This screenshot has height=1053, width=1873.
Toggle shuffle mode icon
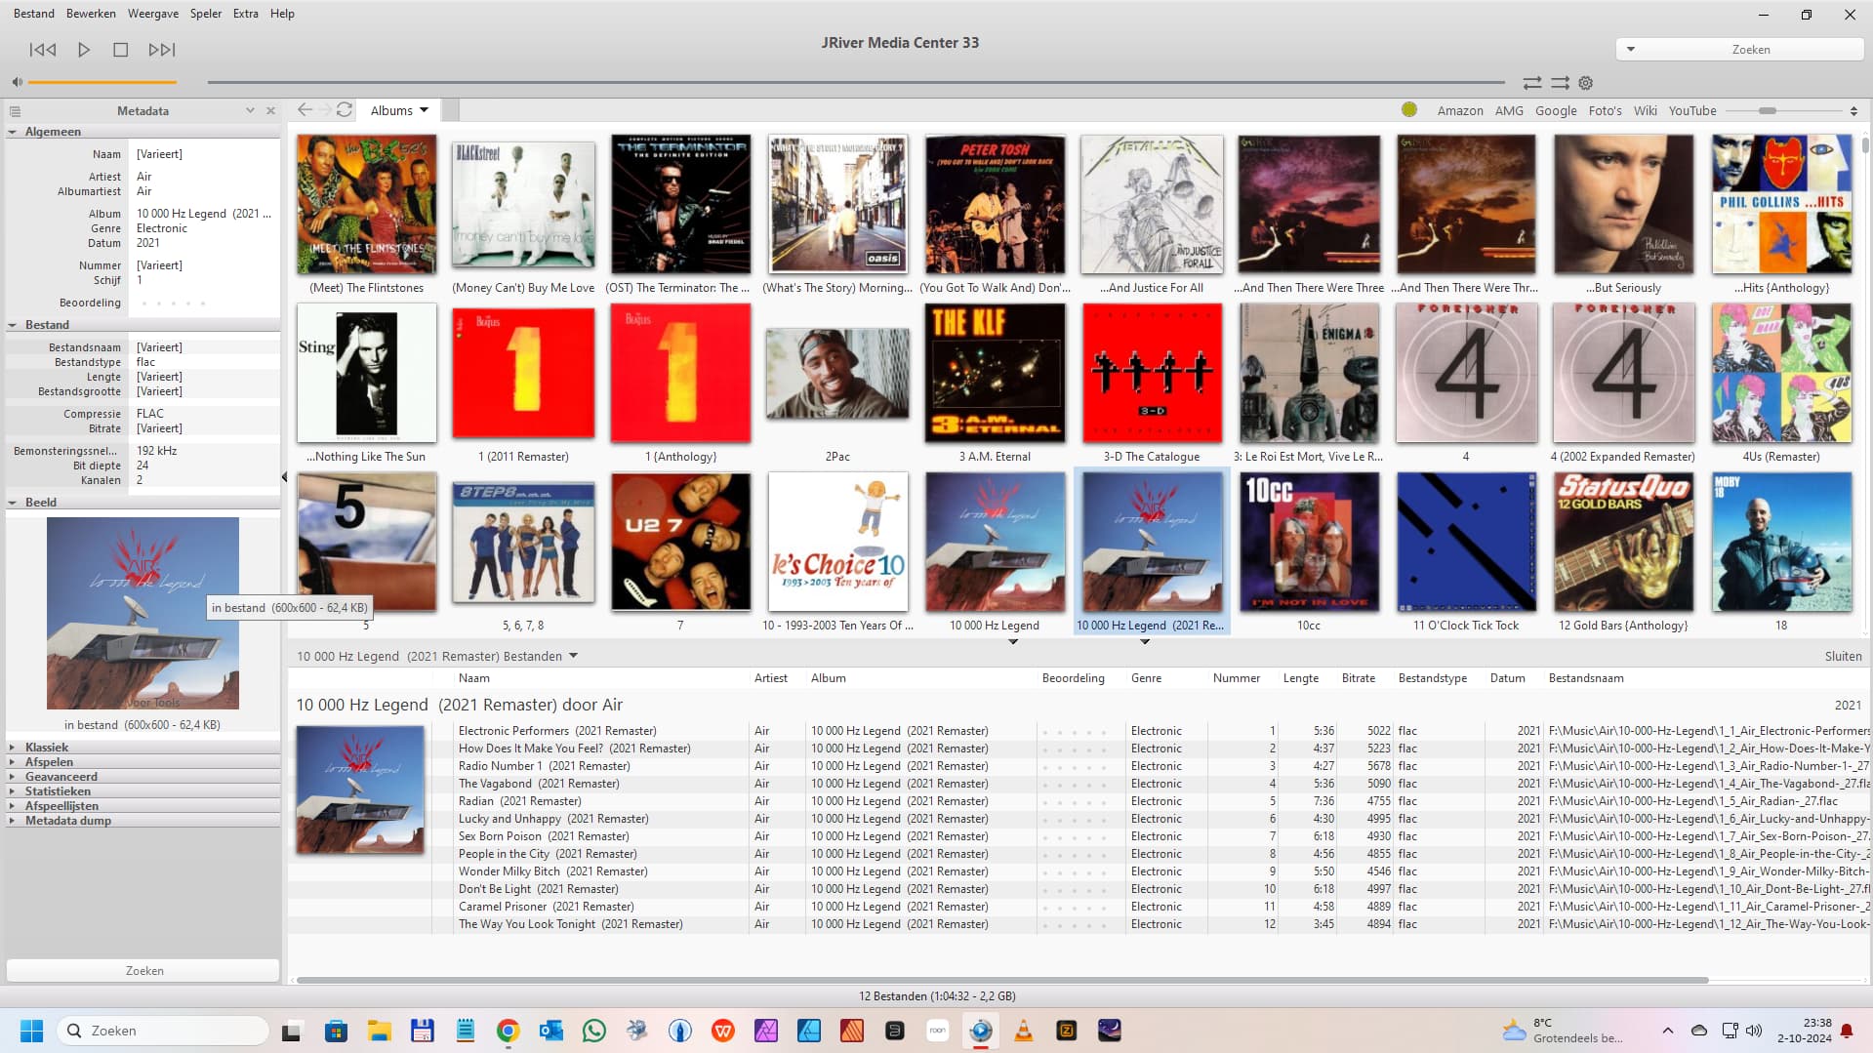pos(1560,83)
